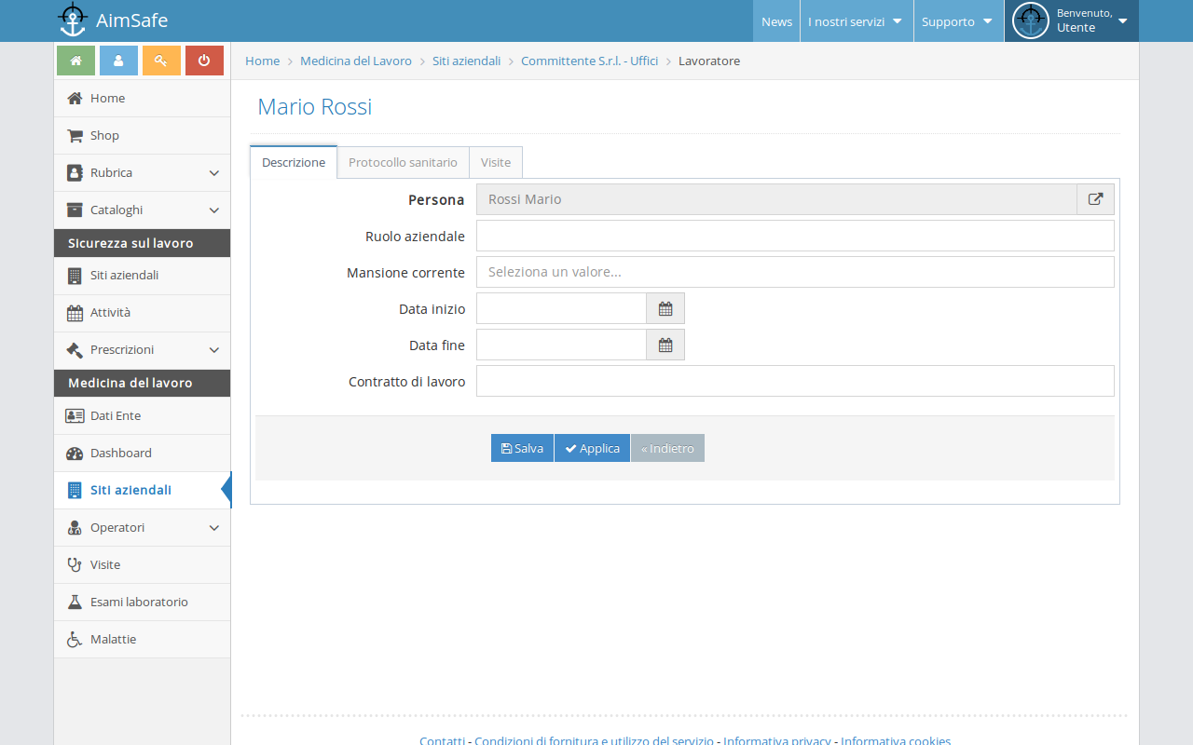Image resolution: width=1193 pixels, height=745 pixels.
Task: Open the Mansione corrente select box
Action: coord(795,272)
